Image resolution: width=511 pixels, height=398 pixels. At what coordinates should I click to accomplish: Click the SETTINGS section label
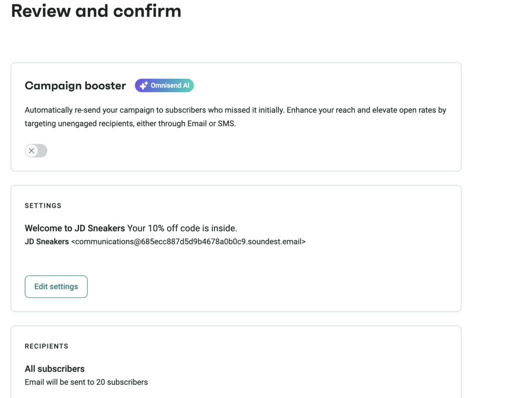[x=43, y=205]
